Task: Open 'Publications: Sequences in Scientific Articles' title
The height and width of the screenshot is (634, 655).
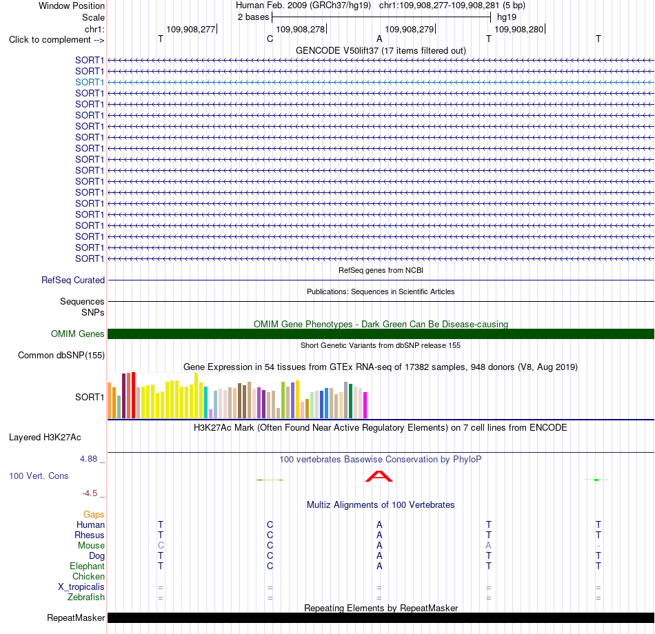Action: click(381, 292)
